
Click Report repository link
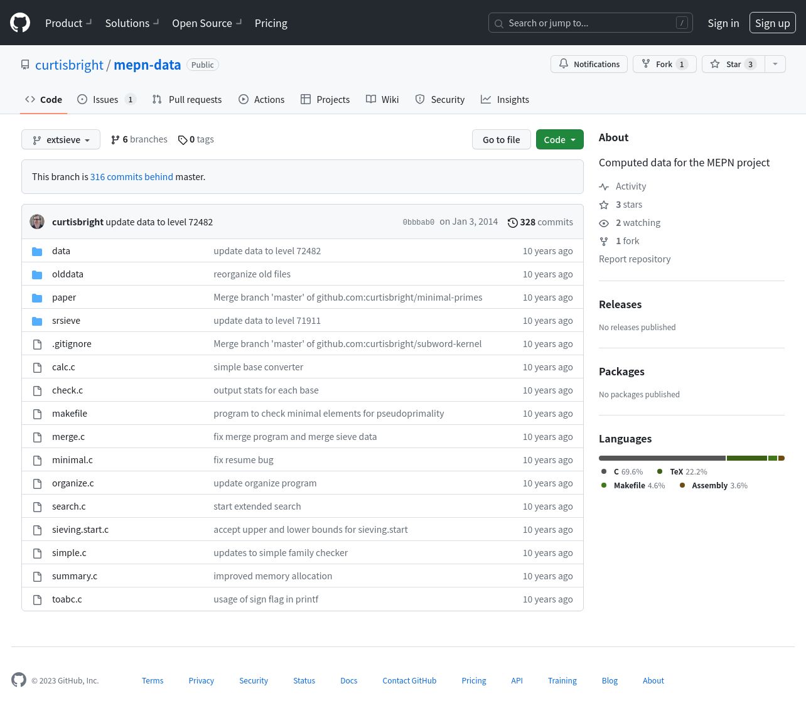coord(635,259)
